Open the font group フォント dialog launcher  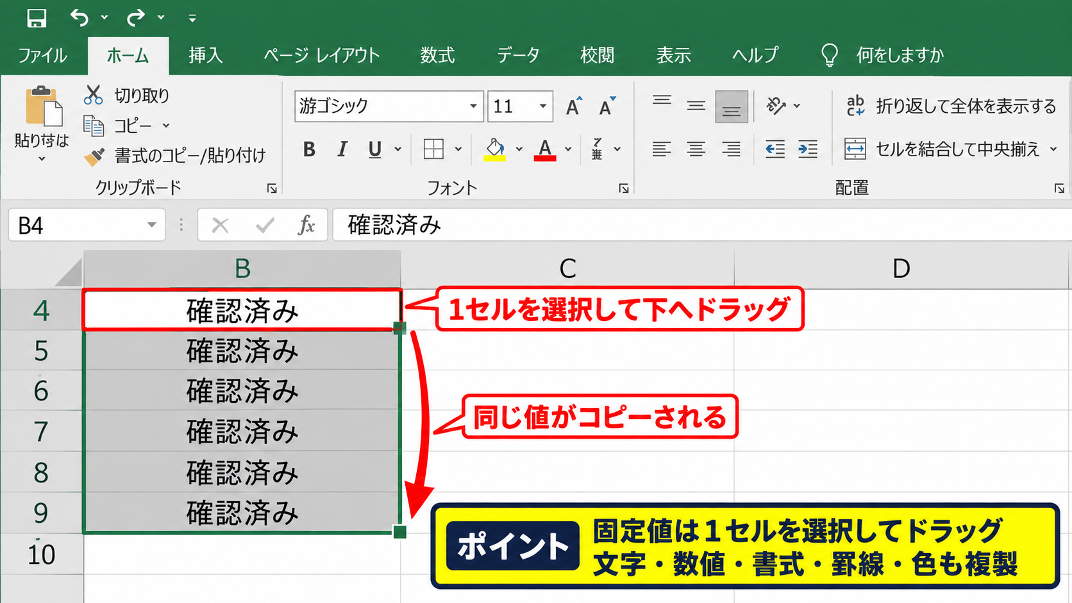click(624, 188)
